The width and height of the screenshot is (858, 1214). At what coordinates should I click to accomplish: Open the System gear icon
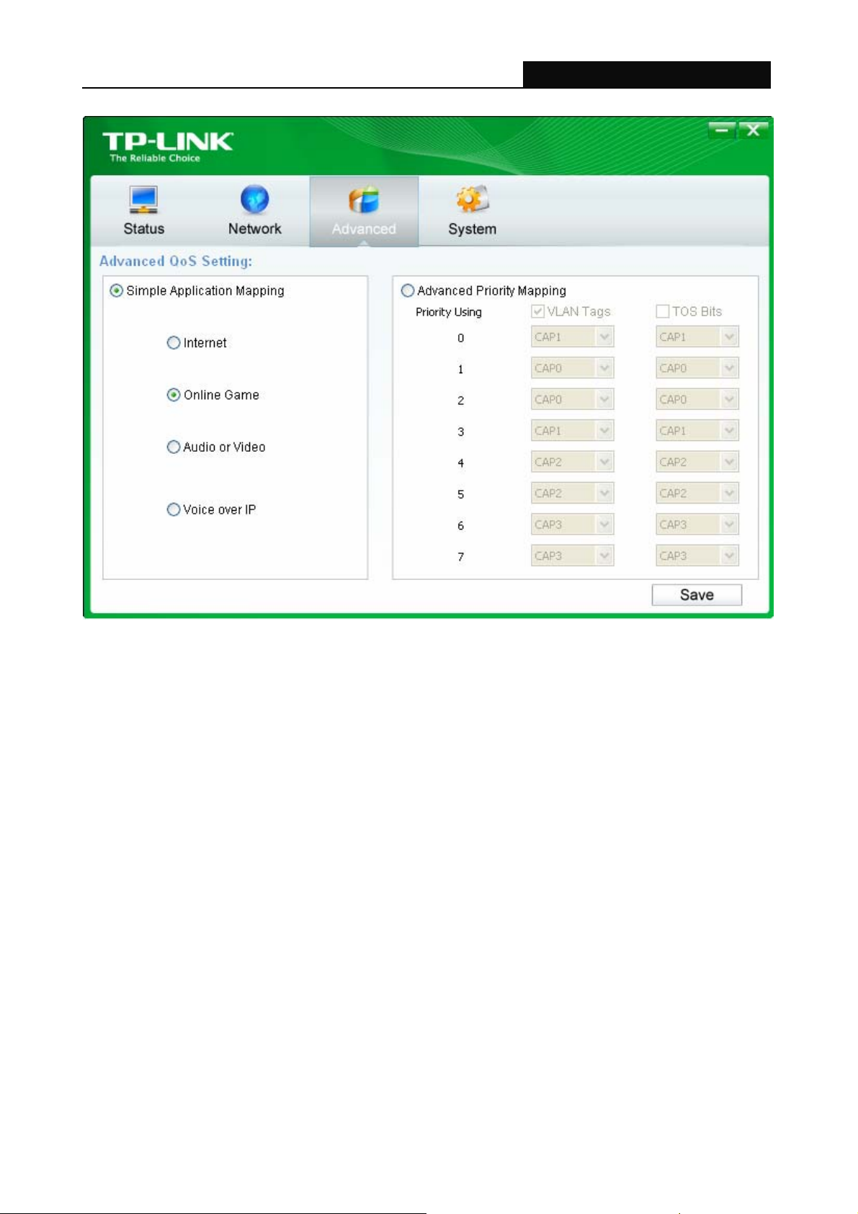coord(472,200)
